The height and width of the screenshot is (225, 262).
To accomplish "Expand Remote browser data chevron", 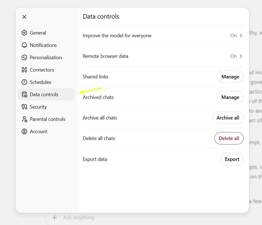I will pos(241,56).
